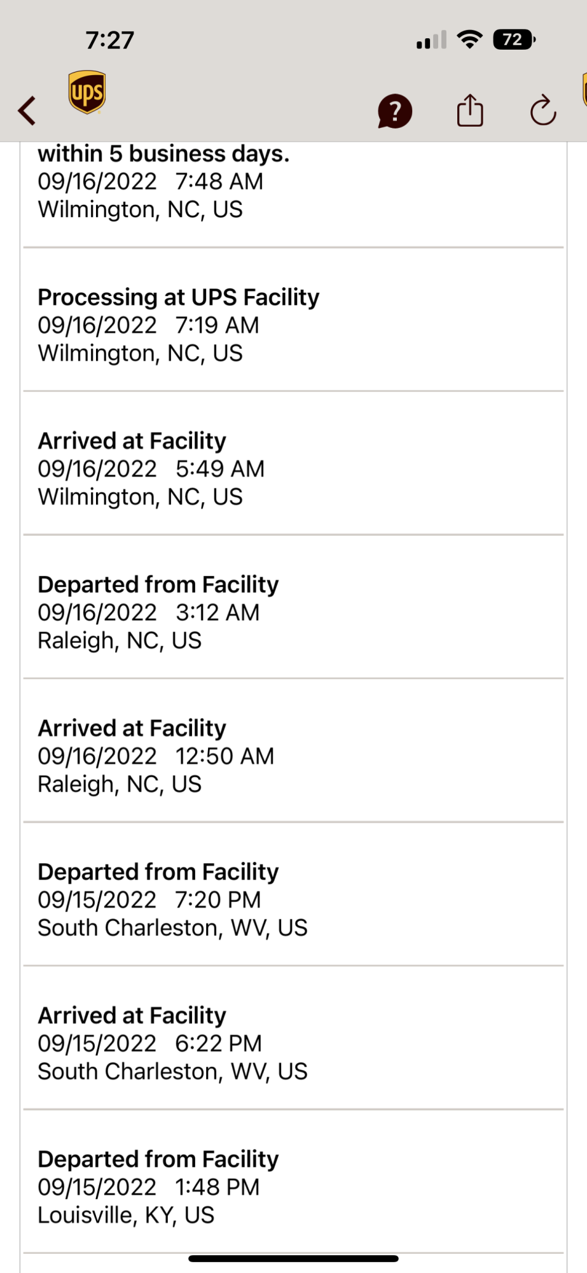
Task: Tap the battery indicator showing 72
Action: (514, 39)
